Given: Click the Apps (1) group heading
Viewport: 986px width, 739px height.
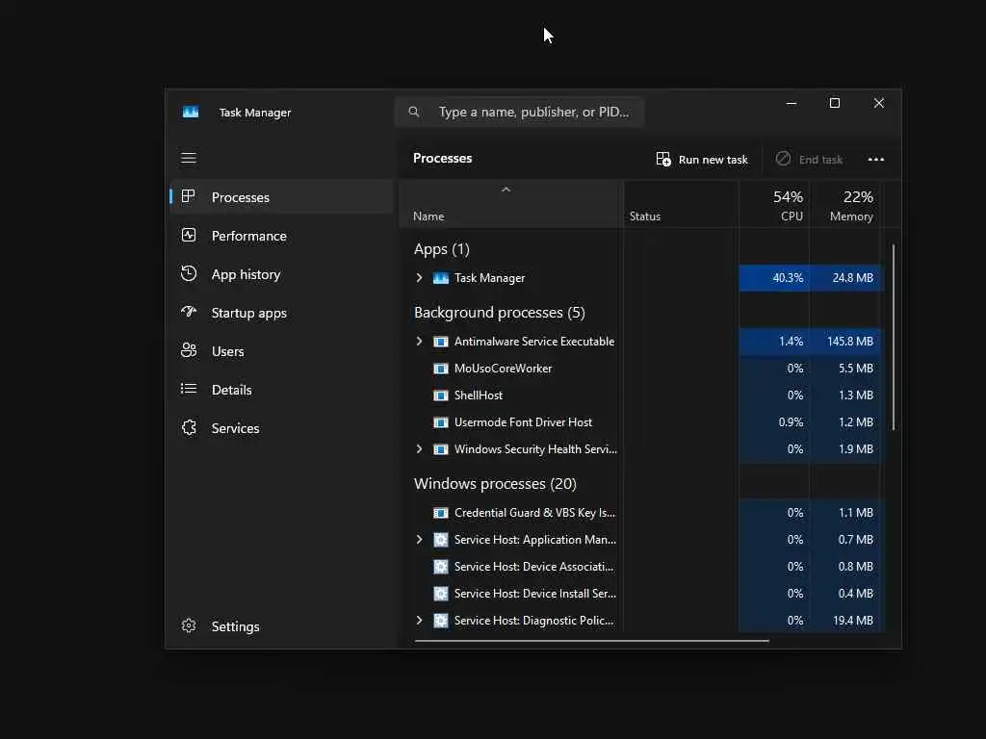Looking at the screenshot, I should coord(441,249).
